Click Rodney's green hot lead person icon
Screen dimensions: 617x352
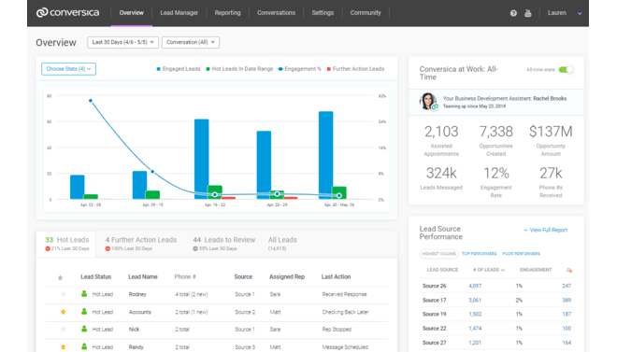pos(84,294)
